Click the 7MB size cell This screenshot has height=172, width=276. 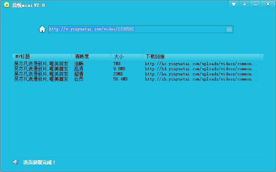click(117, 64)
